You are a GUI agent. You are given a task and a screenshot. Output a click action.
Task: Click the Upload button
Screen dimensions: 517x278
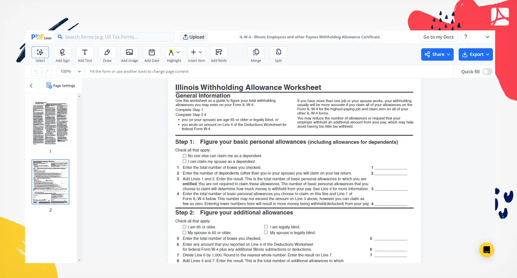coord(194,37)
